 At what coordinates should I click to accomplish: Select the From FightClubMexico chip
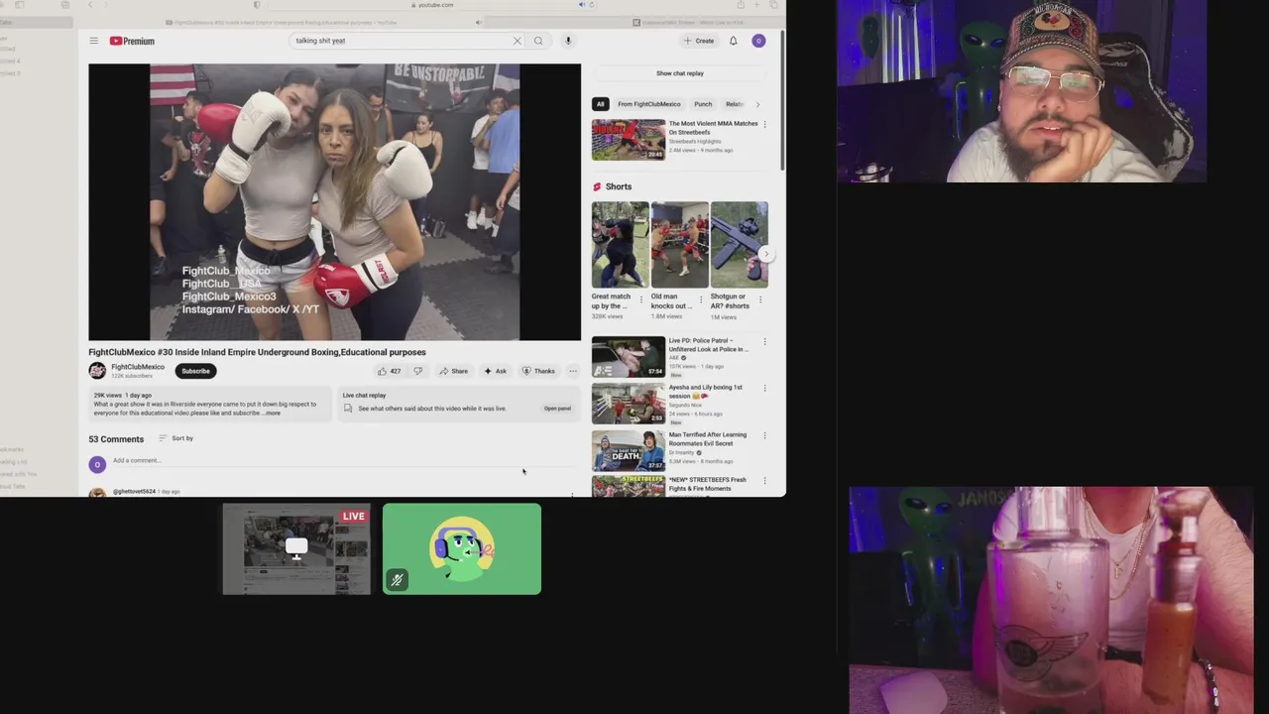point(649,104)
